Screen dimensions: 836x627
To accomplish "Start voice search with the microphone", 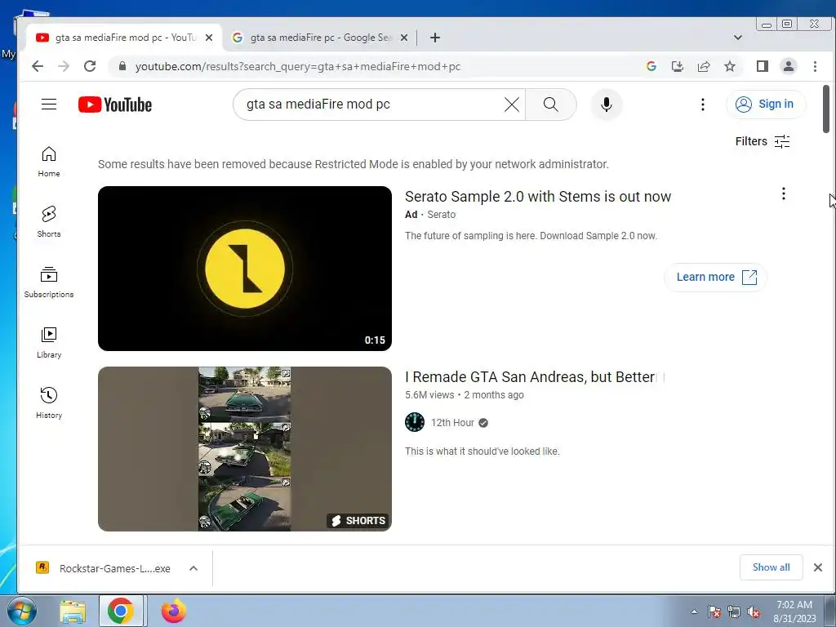I will pyautogui.click(x=607, y=104).
